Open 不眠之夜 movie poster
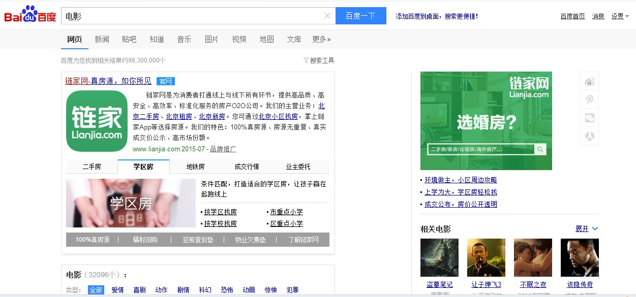Viewport: 636px width, 297px height. click(x=533, y=257)
